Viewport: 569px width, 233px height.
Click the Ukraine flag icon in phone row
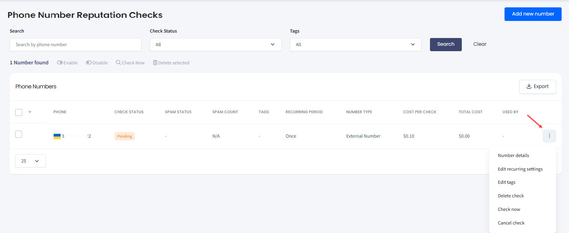click(x=57, y=136)
